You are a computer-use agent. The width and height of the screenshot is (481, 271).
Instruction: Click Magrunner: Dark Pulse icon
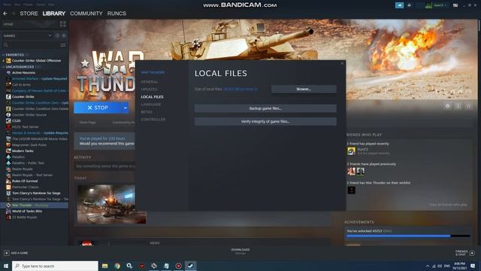point(8,145)
